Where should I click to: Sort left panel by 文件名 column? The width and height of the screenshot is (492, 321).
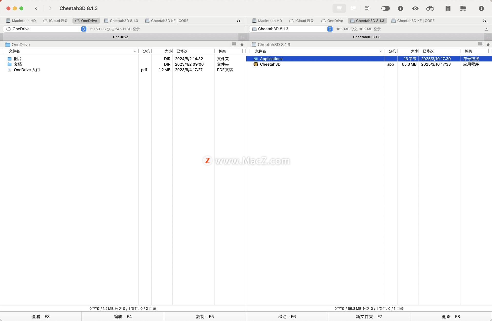[70, 51]
